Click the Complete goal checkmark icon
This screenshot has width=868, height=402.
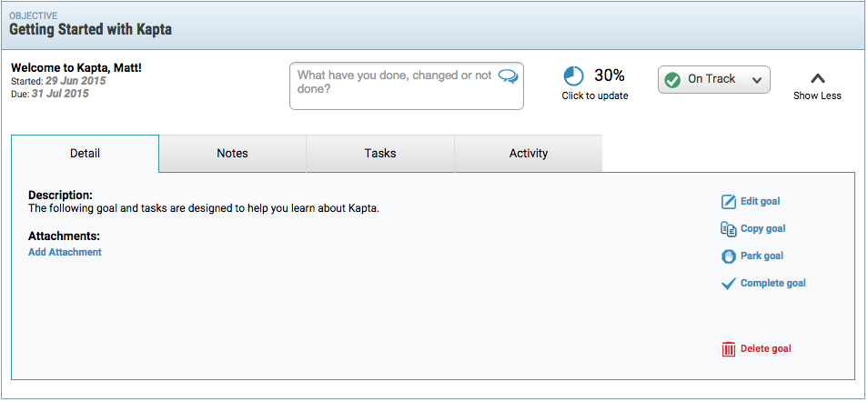point(729,284)
